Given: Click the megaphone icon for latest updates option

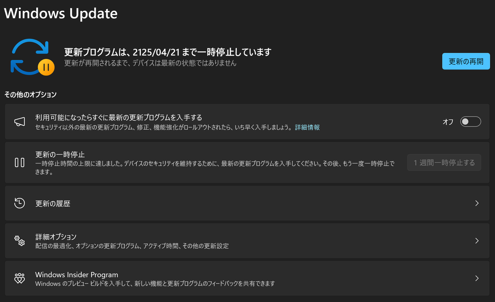Looking at the screenshot, I should click(x=19, y=122).
